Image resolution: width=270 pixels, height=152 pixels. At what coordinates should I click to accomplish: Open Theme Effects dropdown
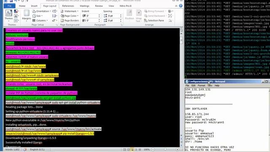point(16,21)
